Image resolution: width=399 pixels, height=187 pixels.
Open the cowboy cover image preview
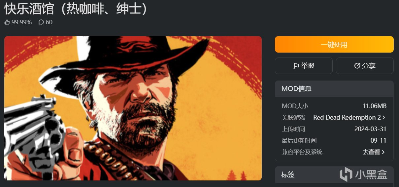tap(133, 108)
